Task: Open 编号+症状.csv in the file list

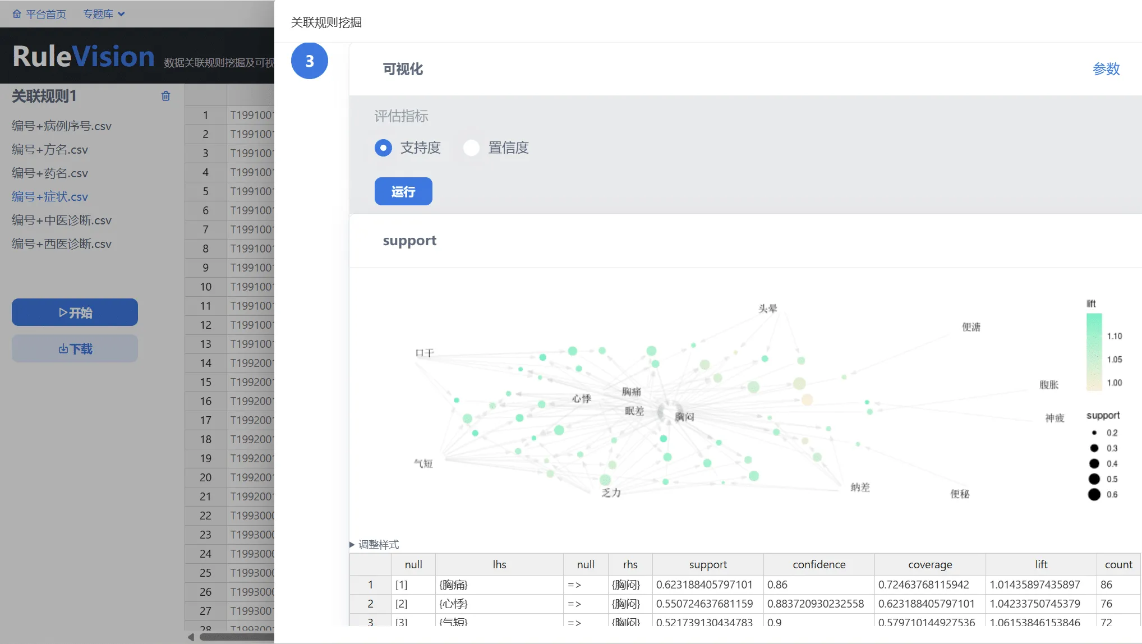Action: 50,197
